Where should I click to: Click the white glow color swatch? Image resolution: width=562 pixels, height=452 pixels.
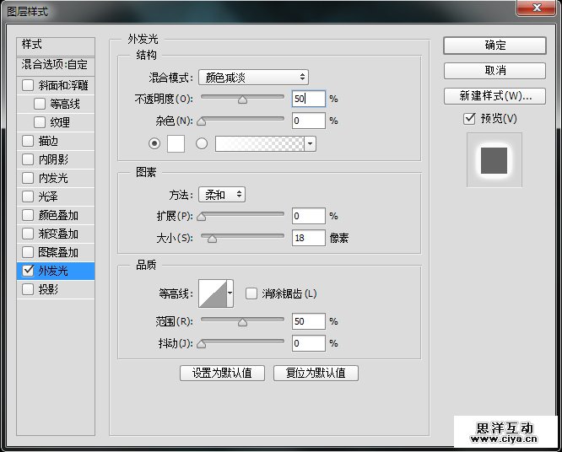click(176, 143)
